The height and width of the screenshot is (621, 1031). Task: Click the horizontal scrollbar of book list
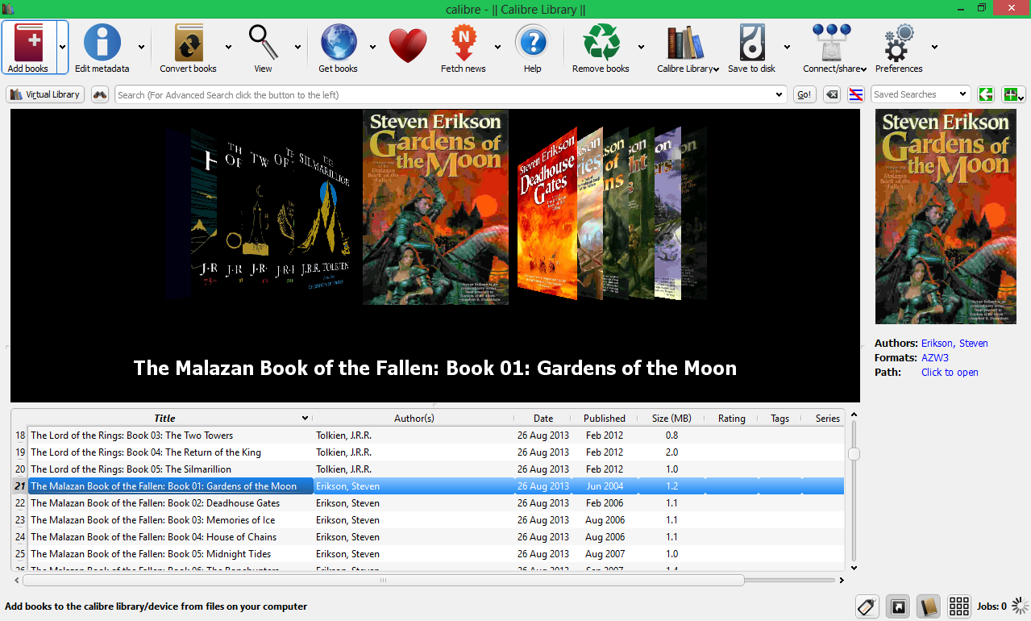coord(383,580)
